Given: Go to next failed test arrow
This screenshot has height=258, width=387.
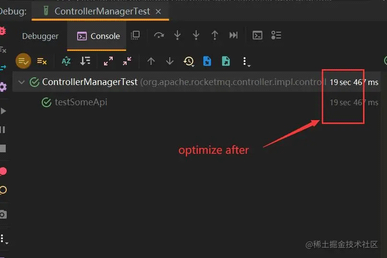Looking at the screenshot, I should point(170,61).
